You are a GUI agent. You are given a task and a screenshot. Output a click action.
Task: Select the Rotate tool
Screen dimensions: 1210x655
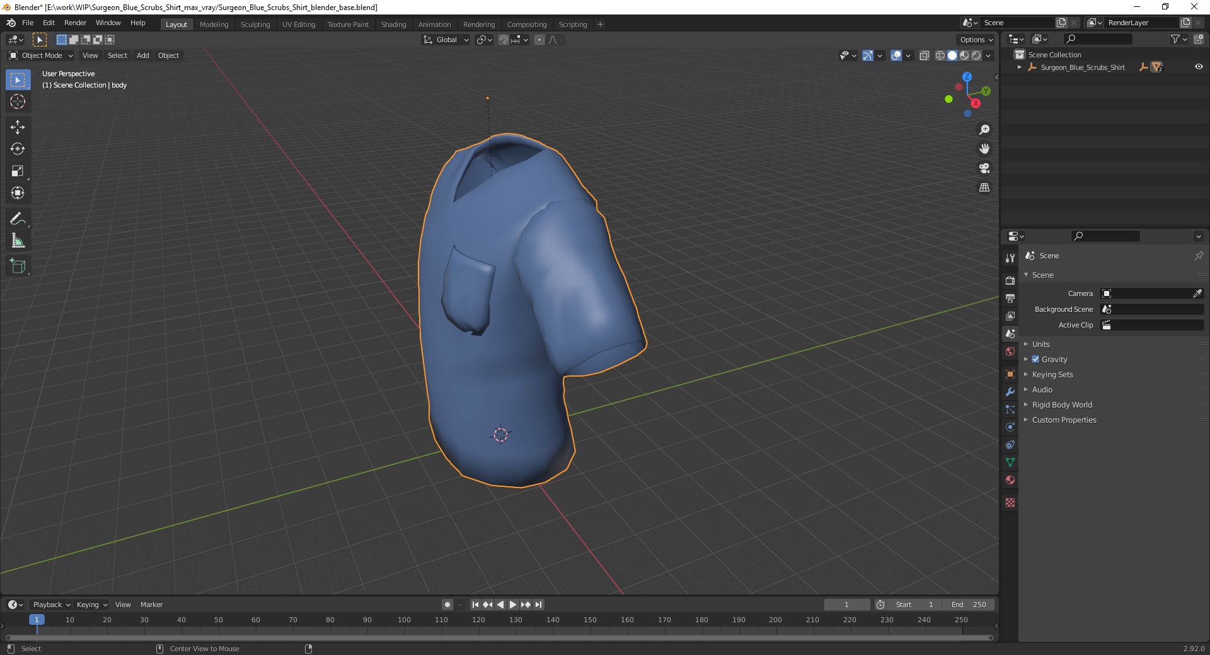[x=18, y=149]
